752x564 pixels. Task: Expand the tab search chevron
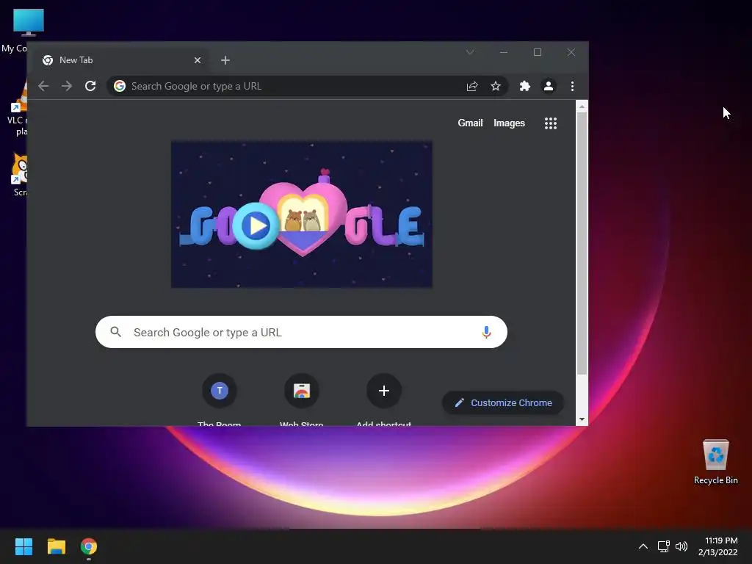(470, 52)
